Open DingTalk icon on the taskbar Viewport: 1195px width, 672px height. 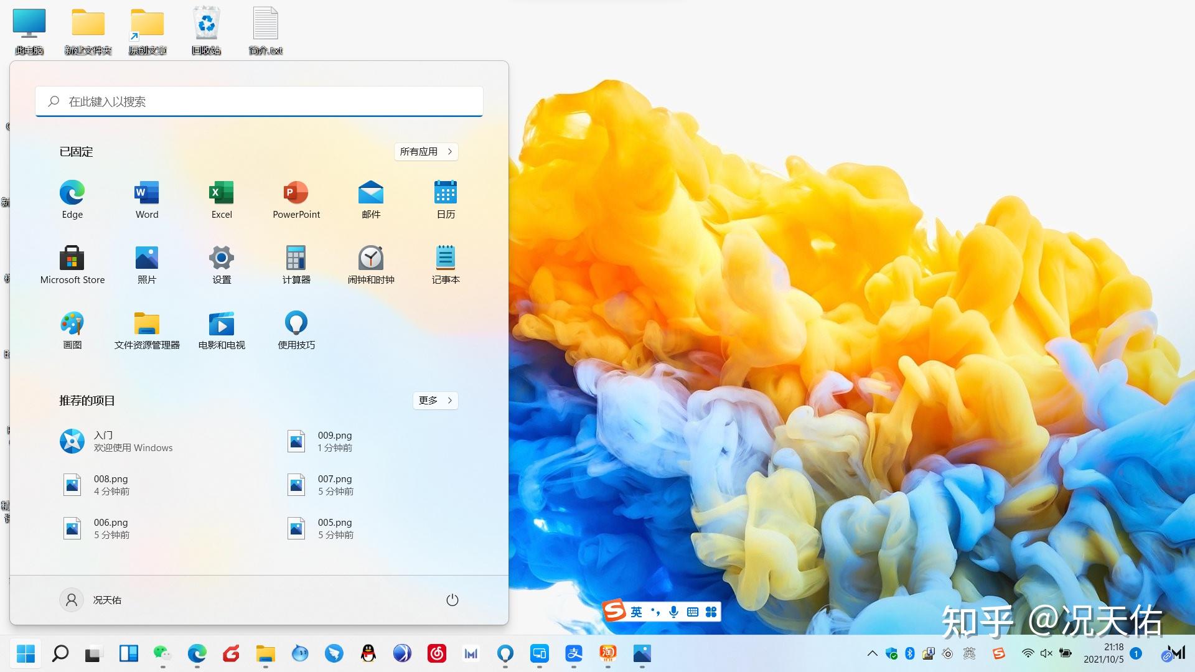pyautogui.click(x=334, y=653)
